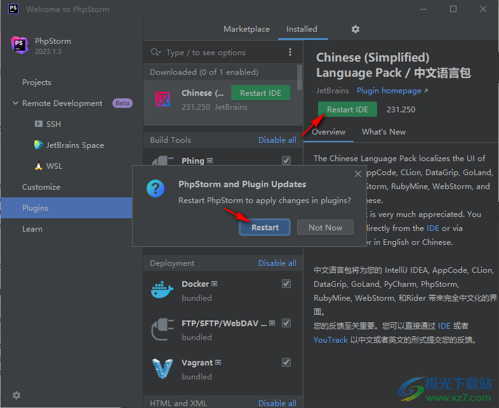Click the Docker whale icon

click(x=163, y=290)
